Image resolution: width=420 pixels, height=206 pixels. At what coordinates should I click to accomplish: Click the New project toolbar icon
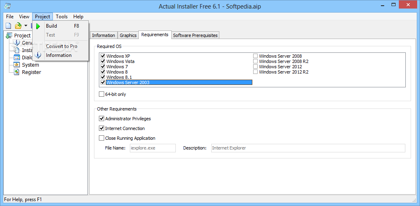pos(9,26)
